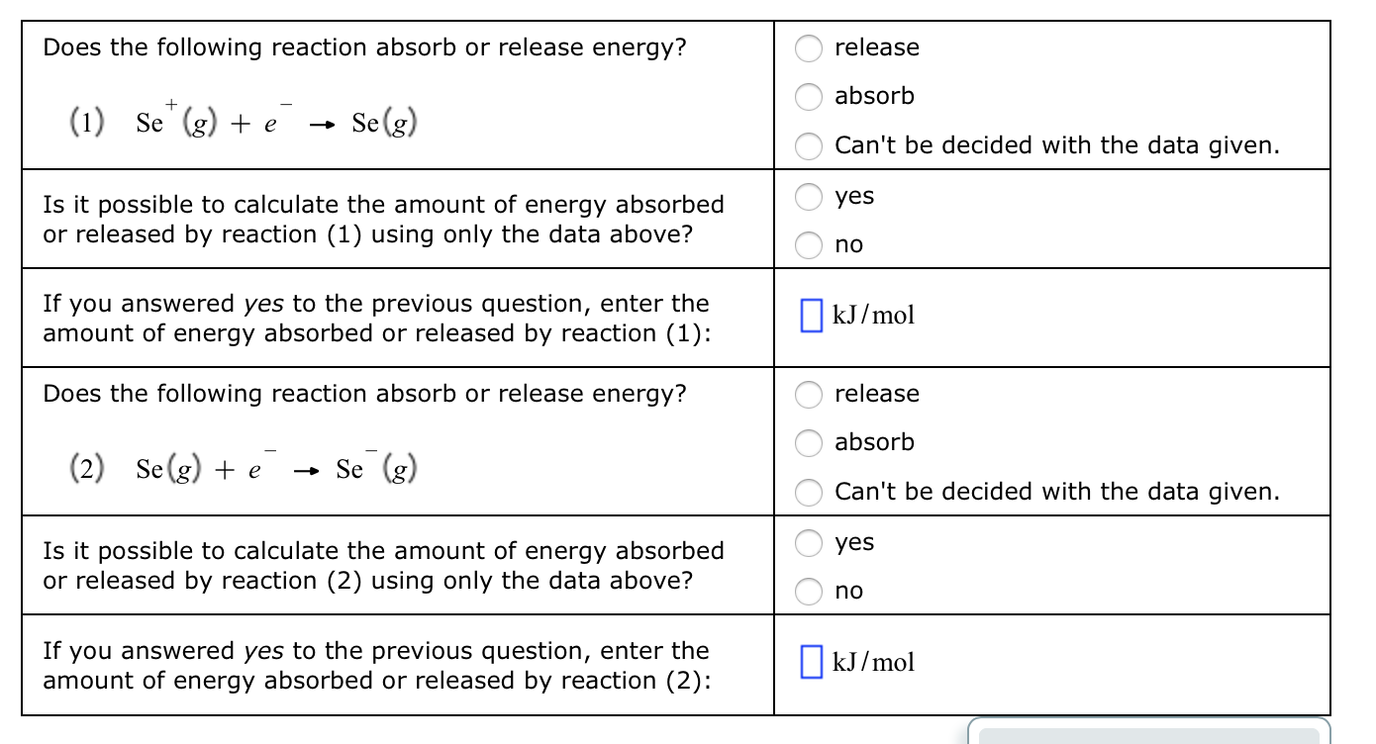Select "yes" for calculating reaction (2) energy
The width and height of the screenshot is (1376, 744).
point(809,542)
